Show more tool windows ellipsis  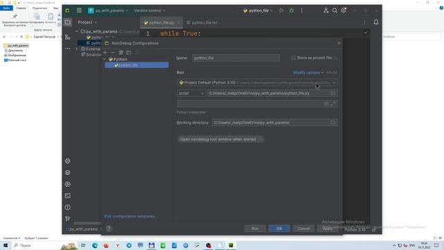click(x=68, y=49)
